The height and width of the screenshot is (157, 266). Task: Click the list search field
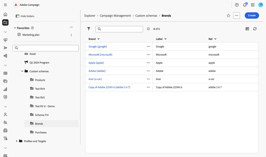pyautogui.click(x=121, y=29)
